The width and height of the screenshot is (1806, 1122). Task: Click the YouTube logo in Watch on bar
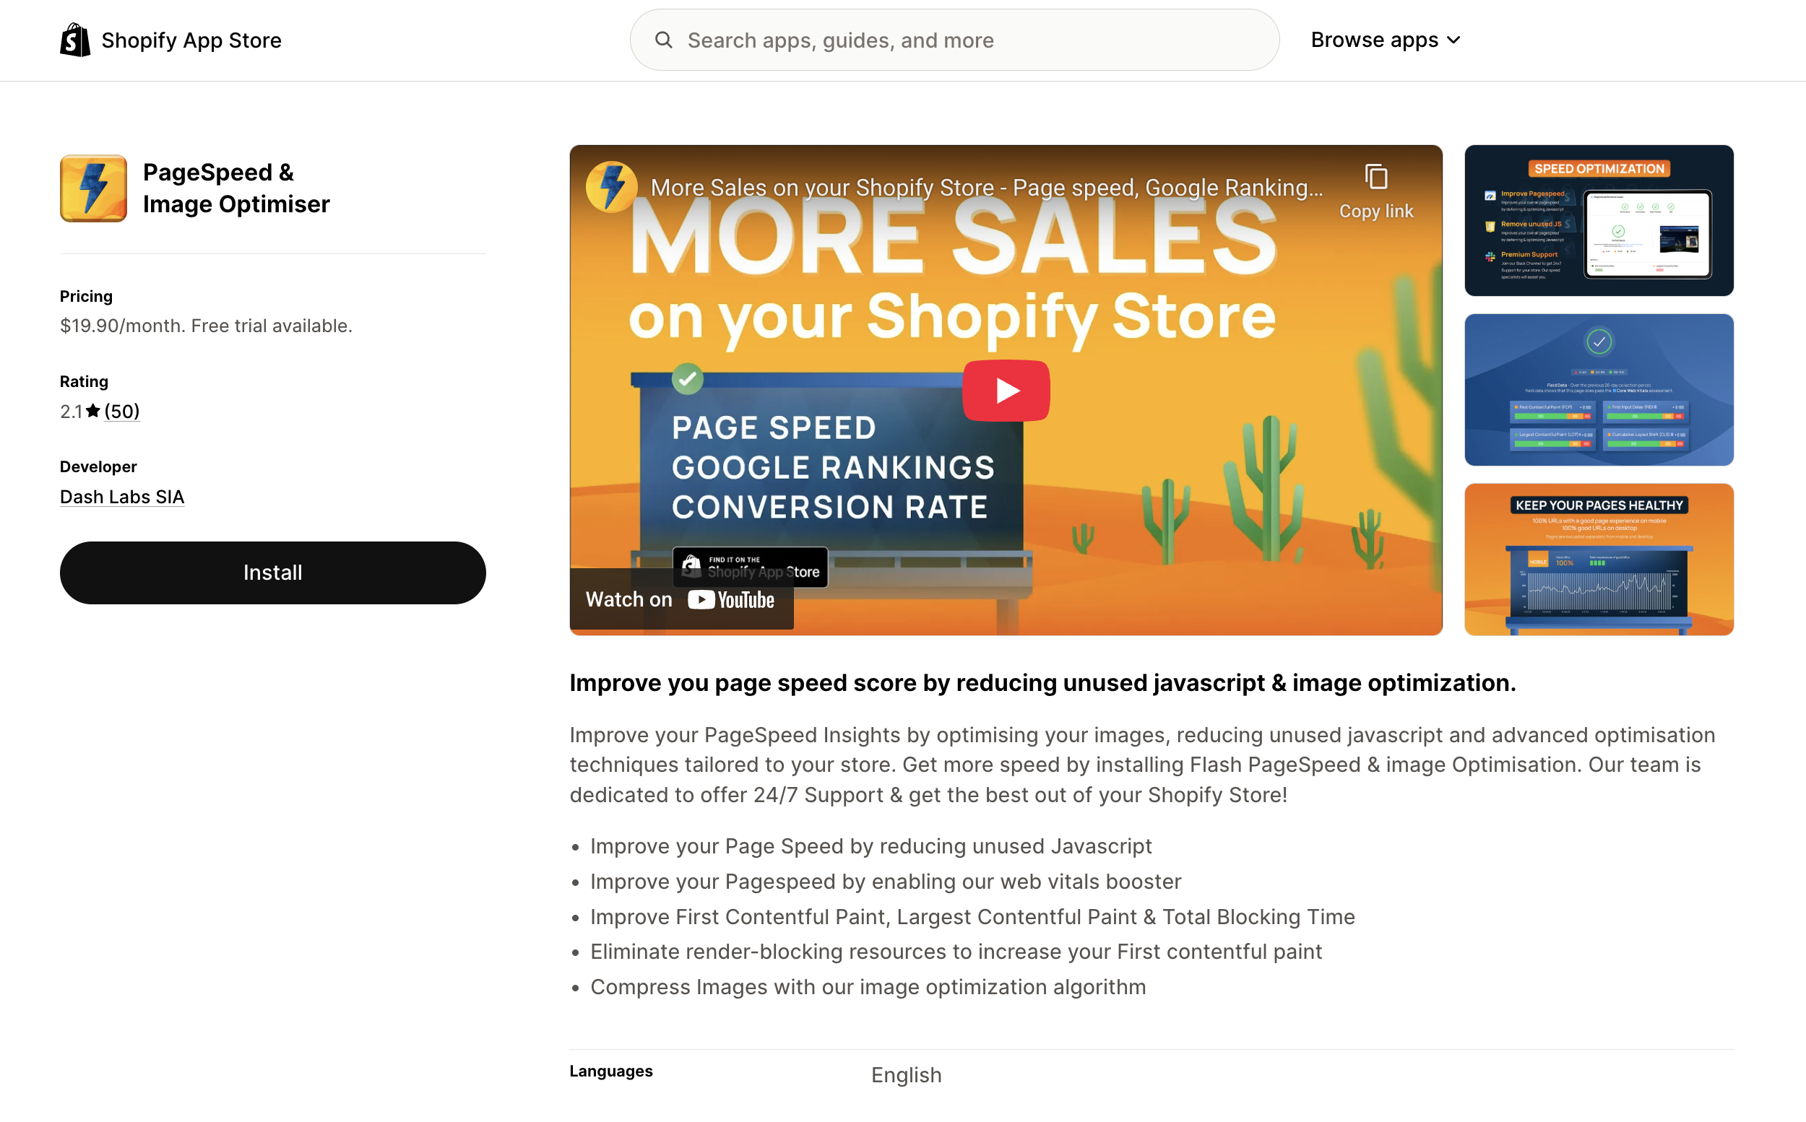click(730, 599)
